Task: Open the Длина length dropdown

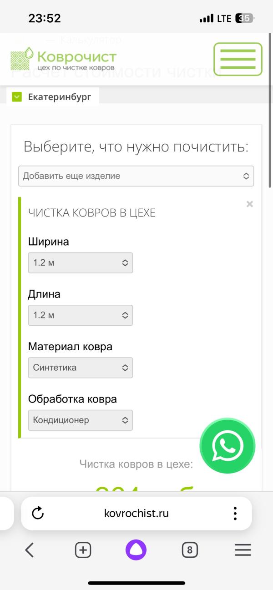Action: tap(81, 315)
